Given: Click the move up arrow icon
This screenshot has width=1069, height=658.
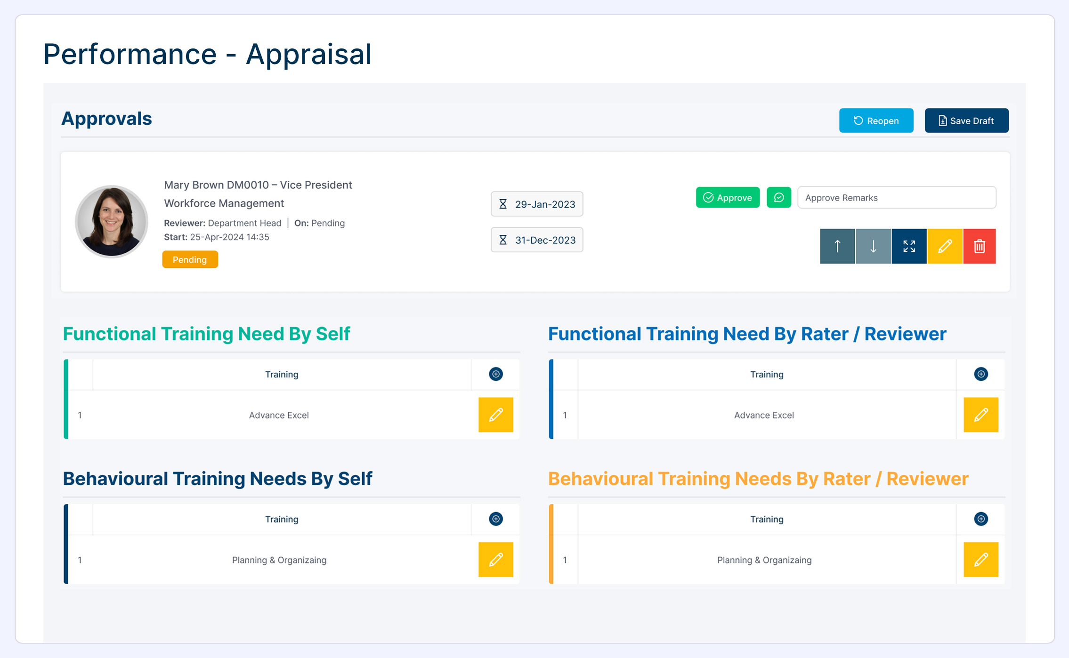Looking at the screenshot, I should point(837,246).
